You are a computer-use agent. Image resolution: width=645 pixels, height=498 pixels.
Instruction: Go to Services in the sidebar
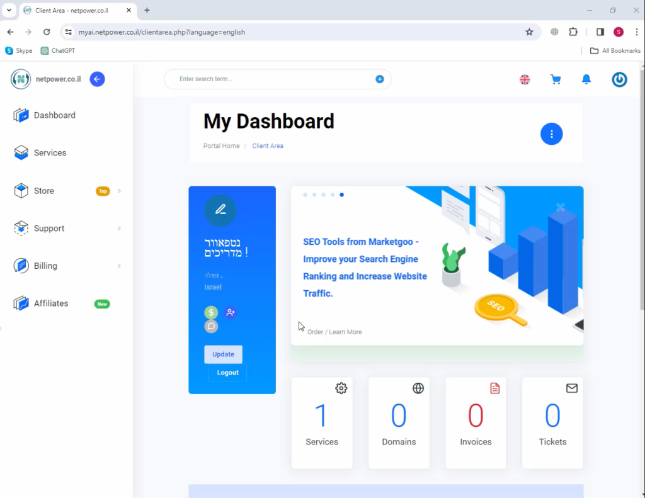coord(50,153)
